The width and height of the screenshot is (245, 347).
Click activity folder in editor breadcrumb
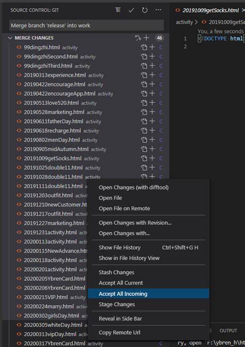pyautogui.click(x=184, y=22)
